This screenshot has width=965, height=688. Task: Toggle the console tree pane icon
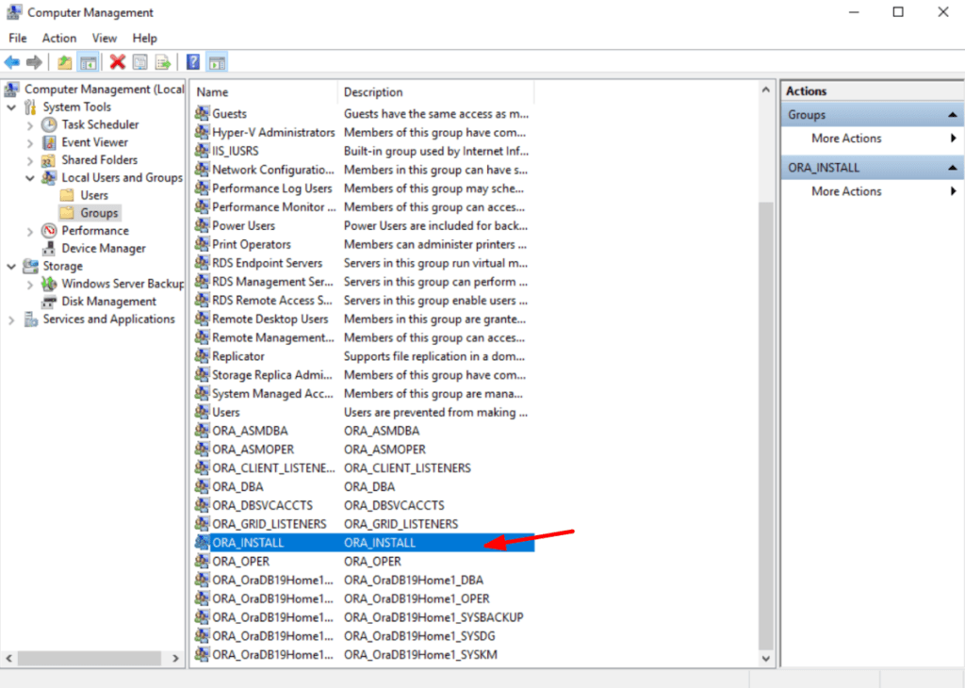click(88, 62)
